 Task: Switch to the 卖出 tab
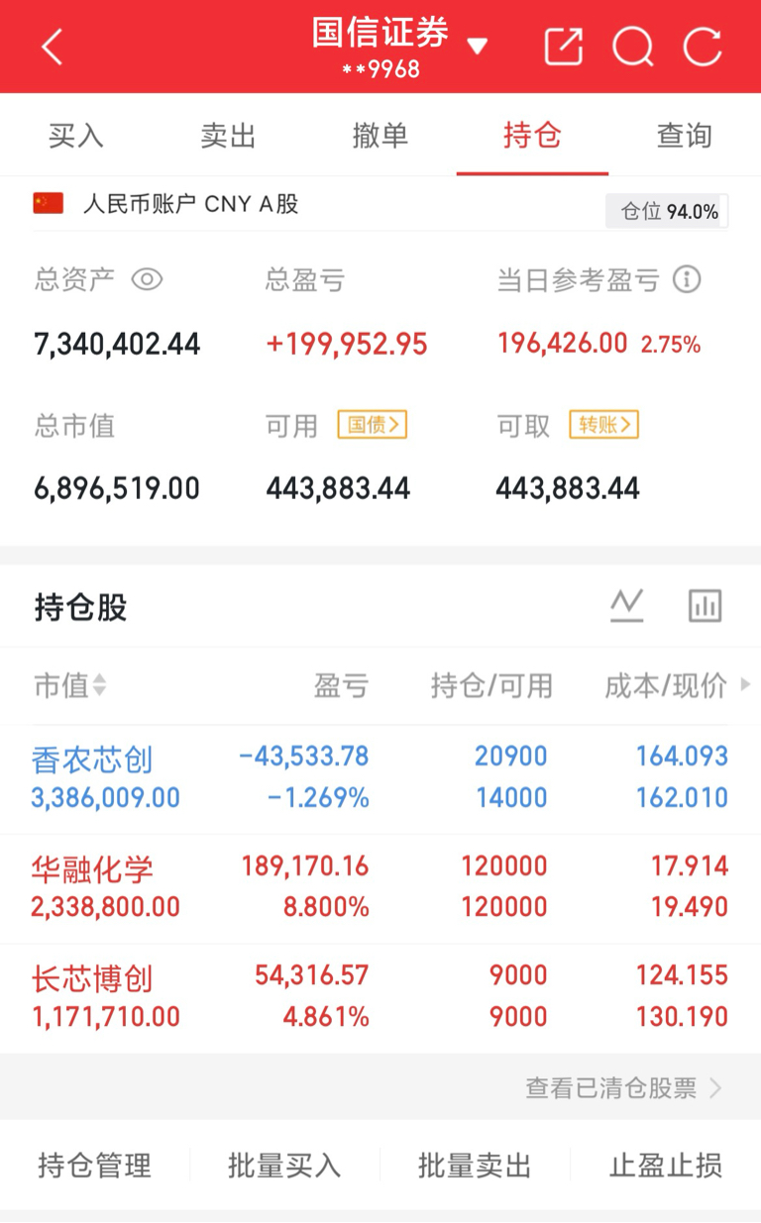(228, 136)
